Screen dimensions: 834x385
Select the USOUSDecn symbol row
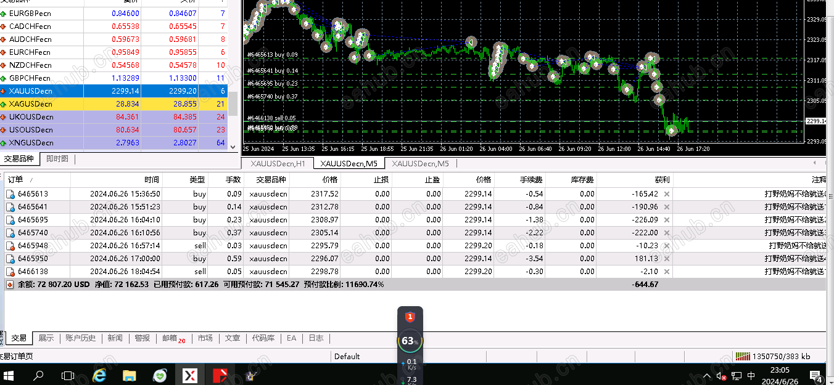(x=114, y=129)
